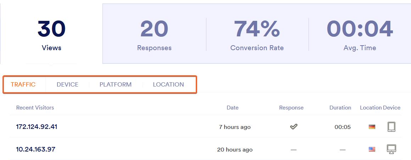The width and height of the screenshot is (411, 160).
Task: Click the Recent Visitors column header
Action: (35, 108)
